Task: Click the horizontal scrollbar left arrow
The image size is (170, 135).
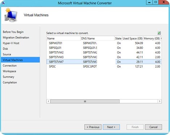Action: tap(48, 101)
